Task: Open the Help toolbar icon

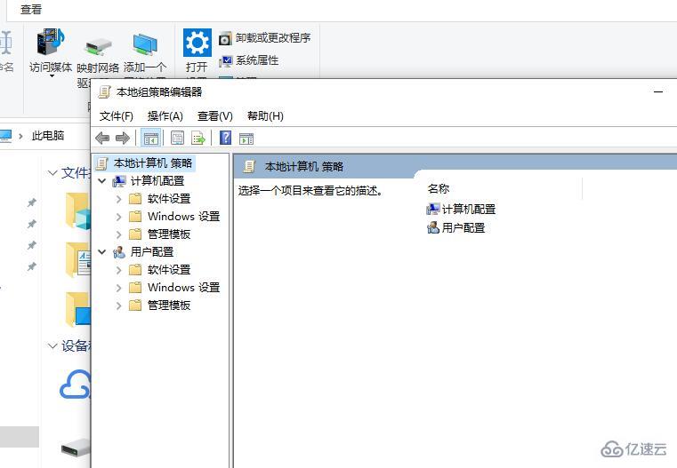Action: pos(225,138)
